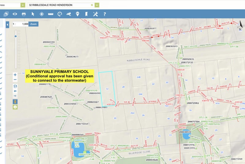Toggle the green info identify button
245x164 pixels.
click(15, 107)
